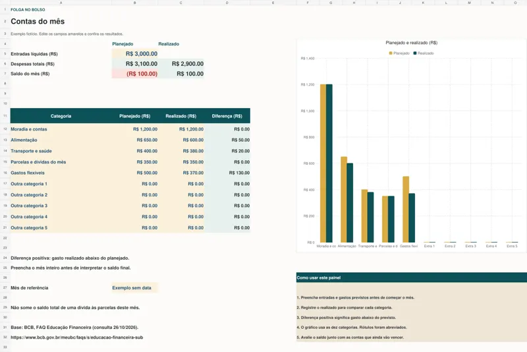
Task: Click the Contas do mês title
Action: tap(38, 21)
